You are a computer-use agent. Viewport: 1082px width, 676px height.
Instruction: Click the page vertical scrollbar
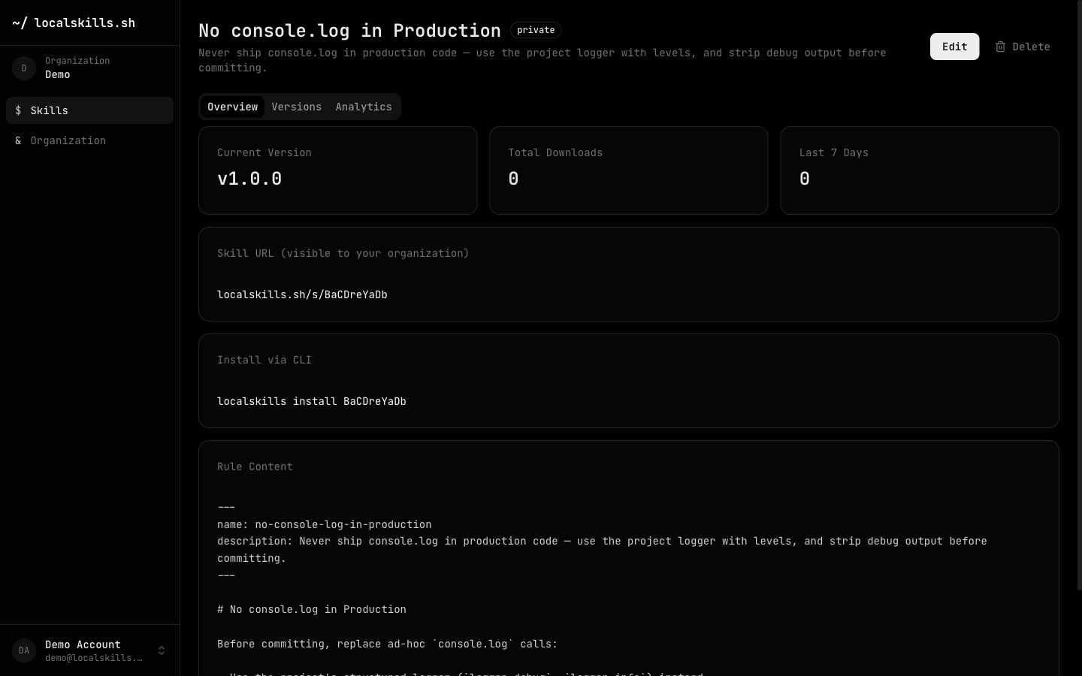coord(1079,294)
